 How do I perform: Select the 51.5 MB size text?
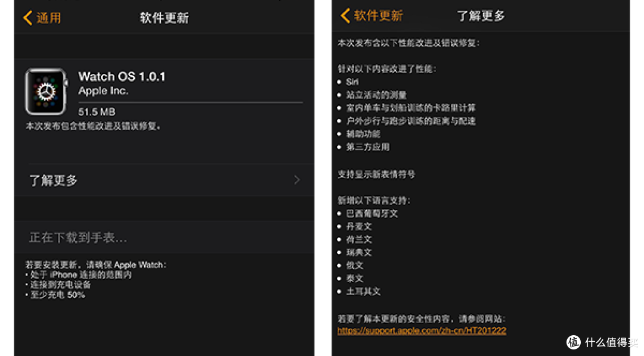click(x=97, y=111)
